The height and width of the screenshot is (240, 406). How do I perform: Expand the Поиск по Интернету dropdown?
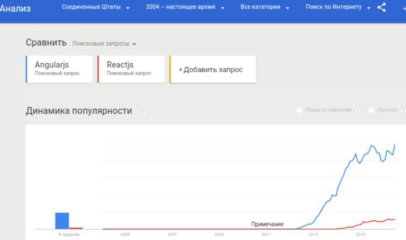[338, 7]
